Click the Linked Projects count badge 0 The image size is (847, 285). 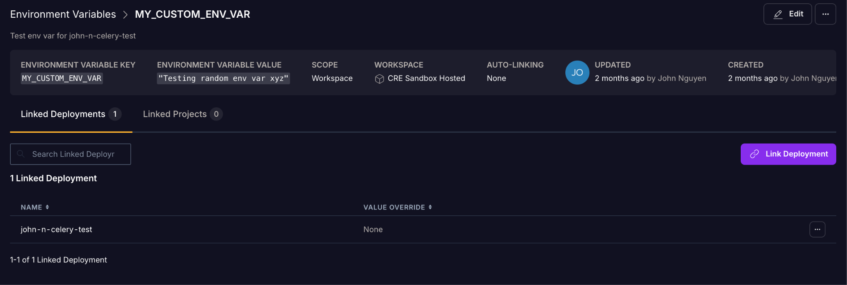[216, 114]
